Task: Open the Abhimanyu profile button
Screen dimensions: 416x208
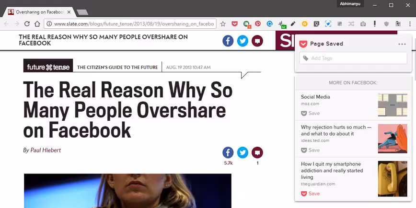Action: tap(350, 4)
